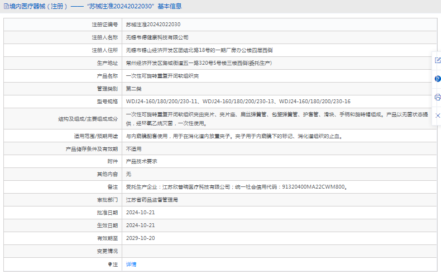Select the 2024-10-21 value in 批准日期 row

point(140,213)
